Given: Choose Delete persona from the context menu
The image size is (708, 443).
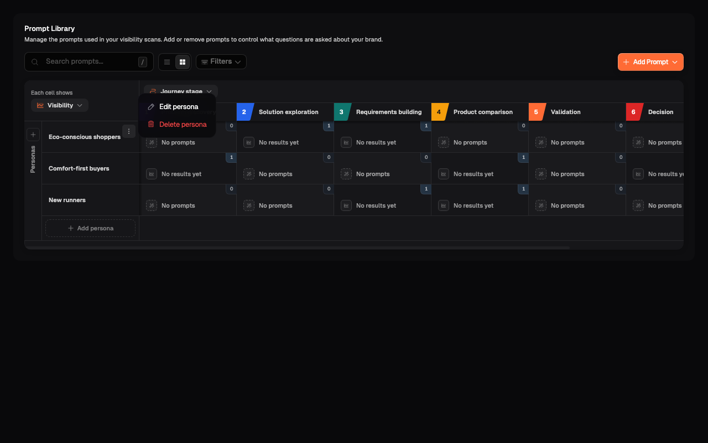Looking at the screenshot, I should [x=177, y=125].
